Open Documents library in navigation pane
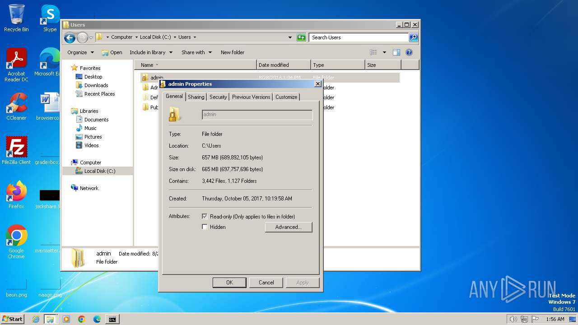The image size is (578, 325). point(96,120)
